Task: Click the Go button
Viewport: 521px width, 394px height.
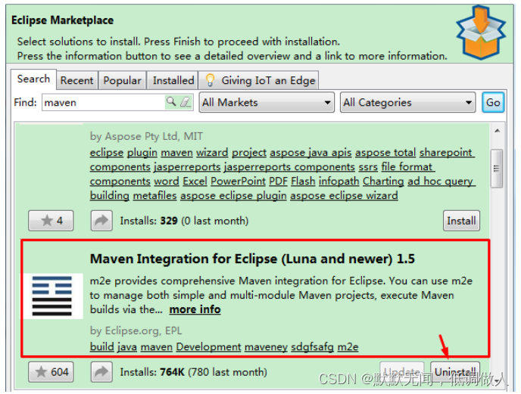Action: pos(493,102)
